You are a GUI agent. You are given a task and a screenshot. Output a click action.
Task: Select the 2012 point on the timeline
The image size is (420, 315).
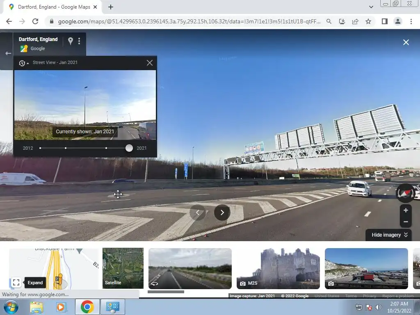[40, 148]
